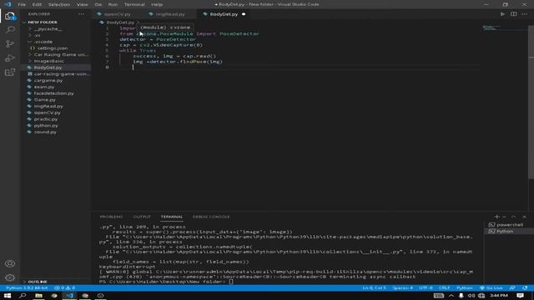Open the Accounts icon in activity bar
This screenshot has width=534, height=300.
(x=10, y=263)
